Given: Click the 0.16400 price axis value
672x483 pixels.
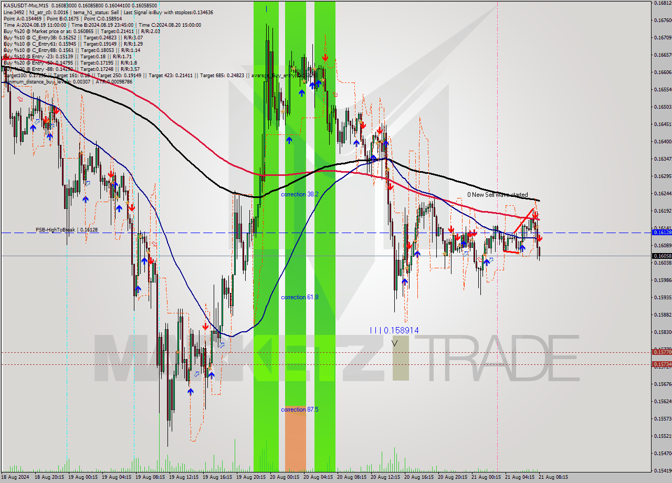Looking at the screenshot, I should [x=663, y=141].
